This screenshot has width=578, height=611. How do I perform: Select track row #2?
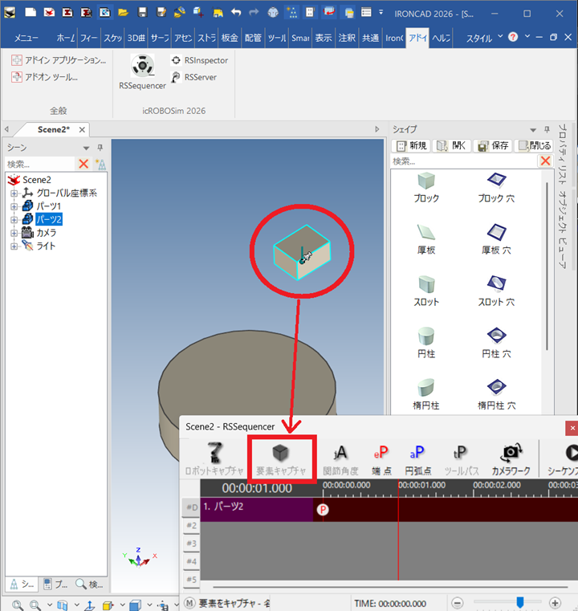(x=191, y=525)
